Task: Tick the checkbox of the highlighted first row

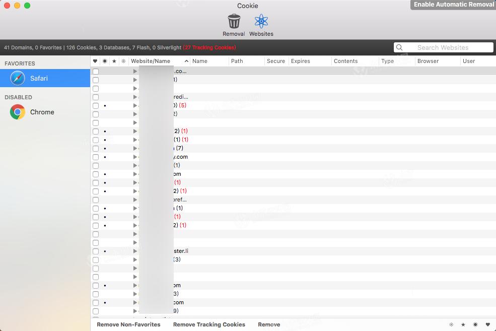Action: tap(96, 72)
